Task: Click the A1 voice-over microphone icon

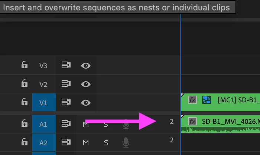Action: point(126,124)
